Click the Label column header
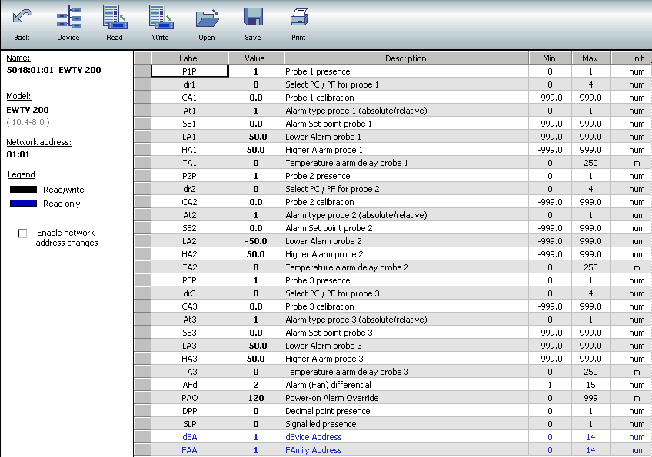 coord(189,58)
